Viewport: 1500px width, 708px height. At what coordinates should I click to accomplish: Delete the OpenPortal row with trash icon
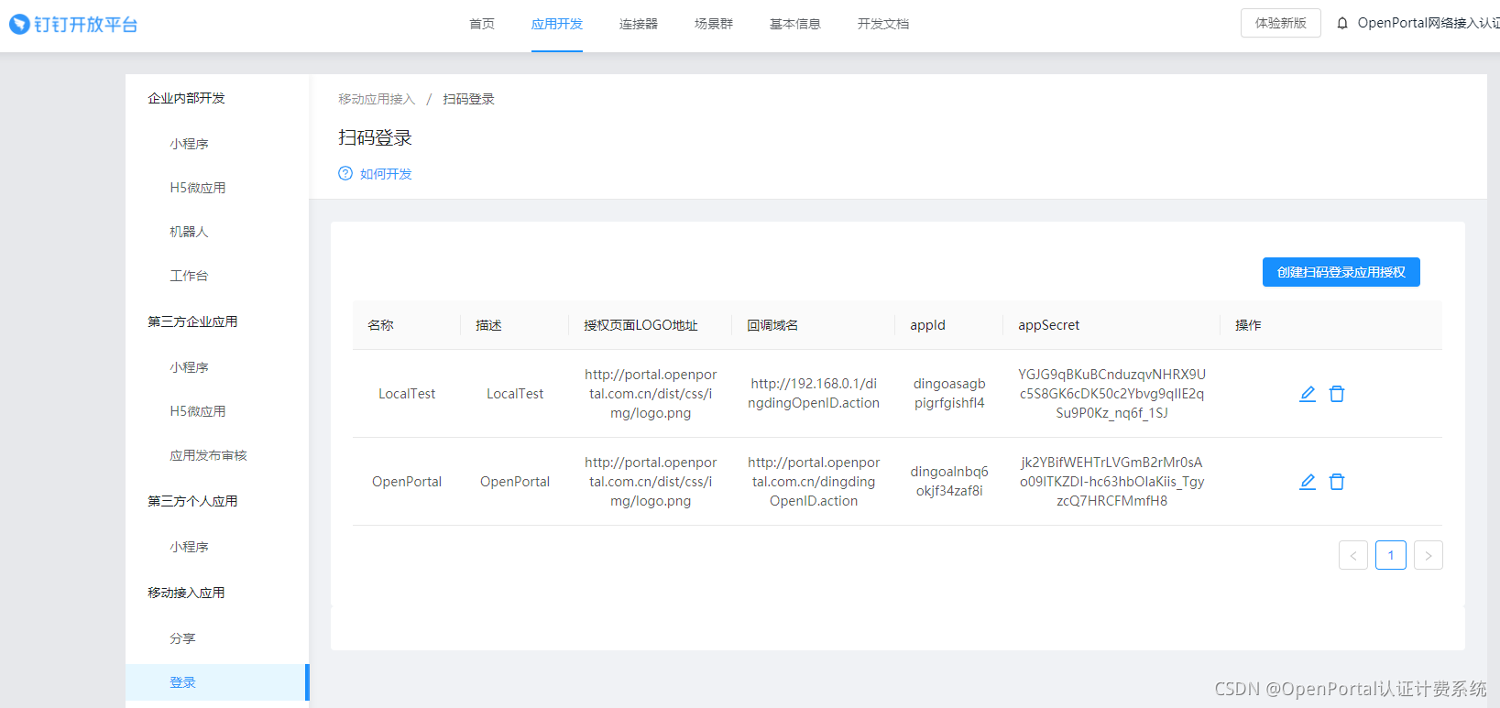[x=1337, y=482]
